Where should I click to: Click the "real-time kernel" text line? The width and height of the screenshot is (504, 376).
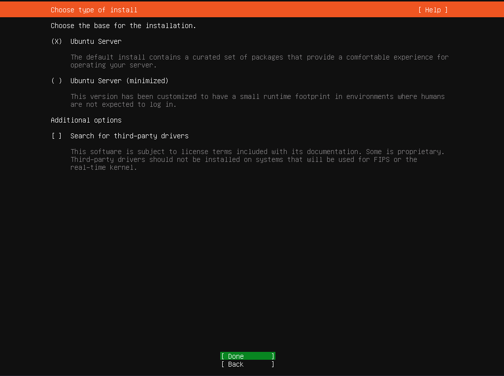(x=103, y=167)
